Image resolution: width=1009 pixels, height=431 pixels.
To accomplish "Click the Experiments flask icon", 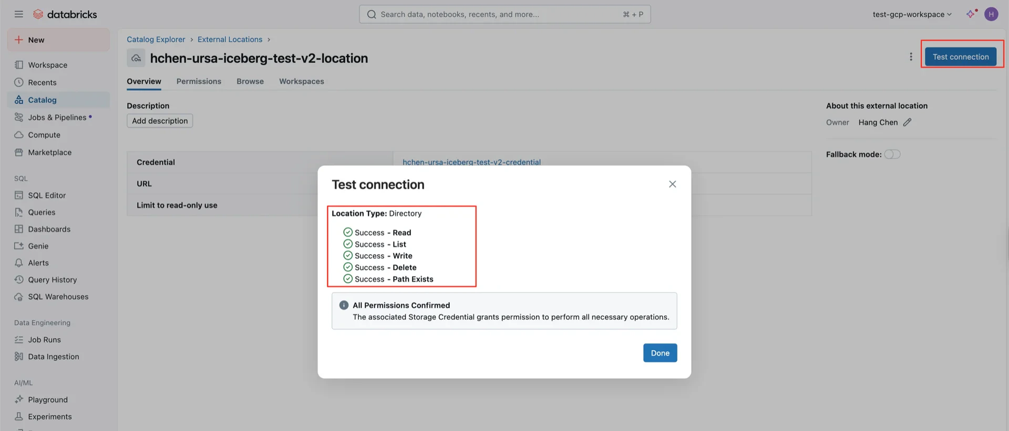I will (19, 416).
